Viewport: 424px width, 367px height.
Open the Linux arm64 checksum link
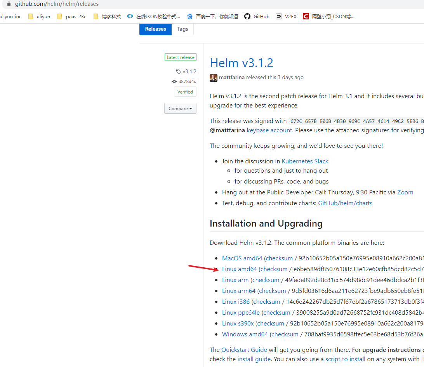pos(273,291)
